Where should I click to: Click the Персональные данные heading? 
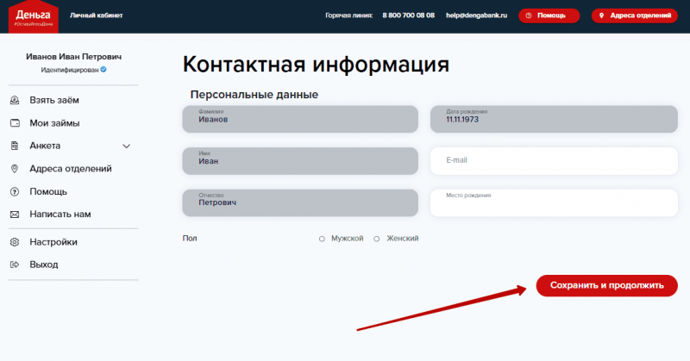tap(254, 95)
